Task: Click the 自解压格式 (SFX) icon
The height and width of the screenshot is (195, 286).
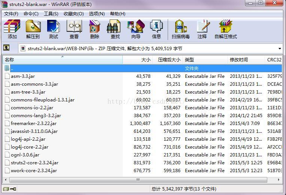Action: pyautogui.click(x=226, y=26)
